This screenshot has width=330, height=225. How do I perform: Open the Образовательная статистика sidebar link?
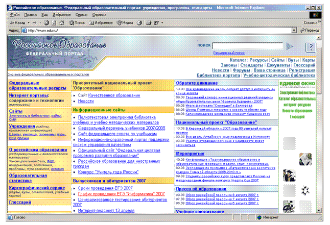click(28, 178)
